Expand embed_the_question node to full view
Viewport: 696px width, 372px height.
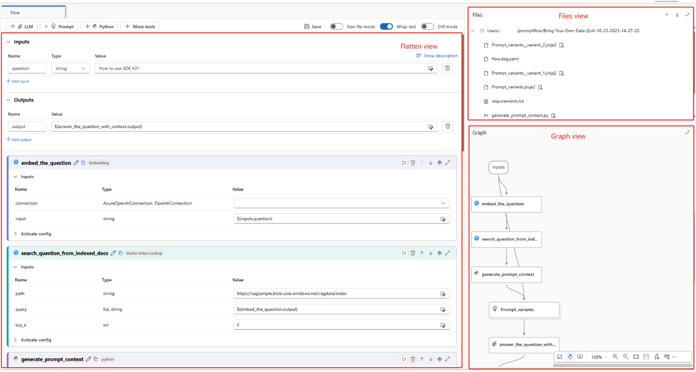click(448, 163)
